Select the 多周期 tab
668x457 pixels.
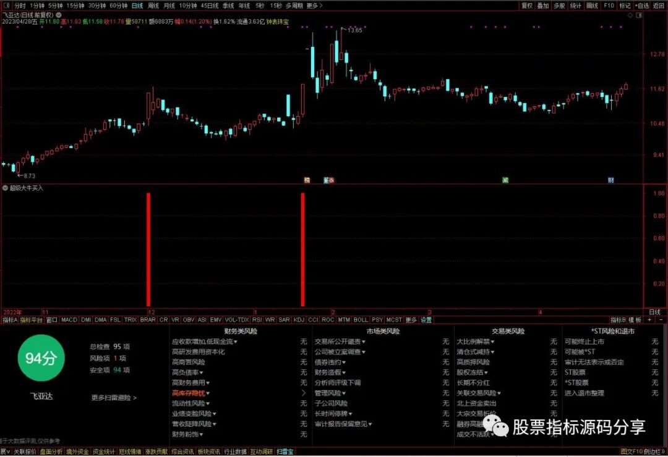(x=294, y=6)
